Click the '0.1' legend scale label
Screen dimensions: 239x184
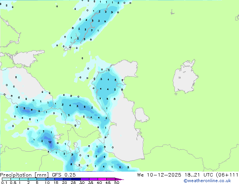point(4,182)
